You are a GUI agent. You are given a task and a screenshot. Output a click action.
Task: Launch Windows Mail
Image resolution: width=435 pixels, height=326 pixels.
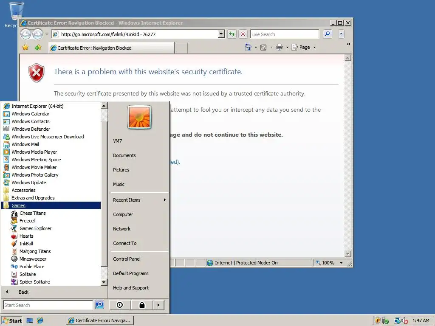click(25, 144)
